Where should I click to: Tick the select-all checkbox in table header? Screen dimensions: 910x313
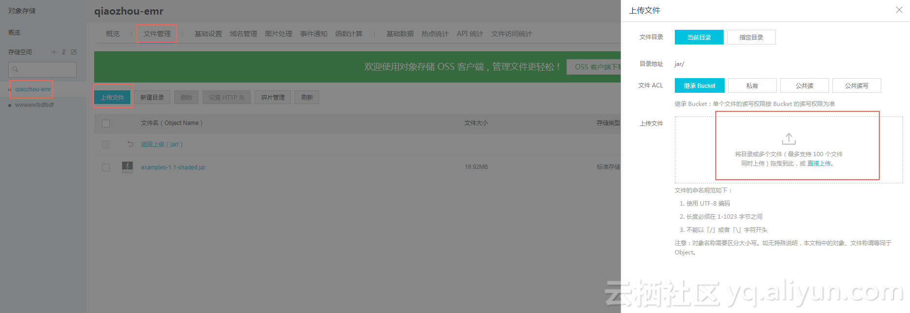(x=106, y=124)
